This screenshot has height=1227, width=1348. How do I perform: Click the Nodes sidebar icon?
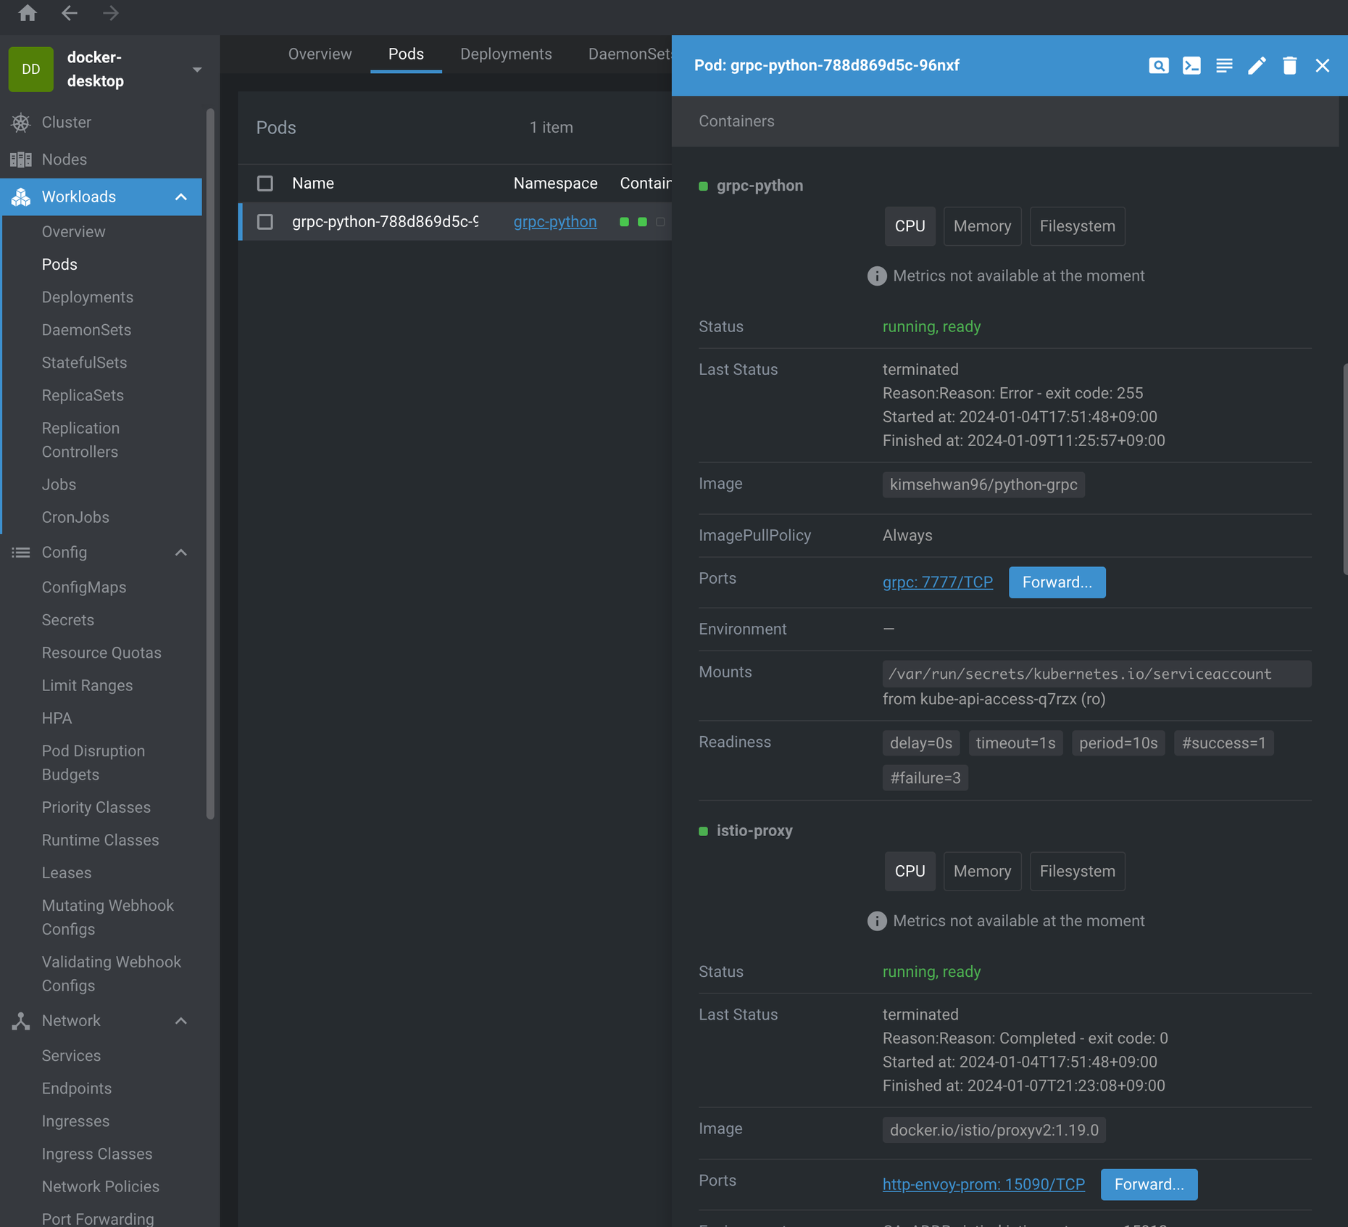point(21,160)
